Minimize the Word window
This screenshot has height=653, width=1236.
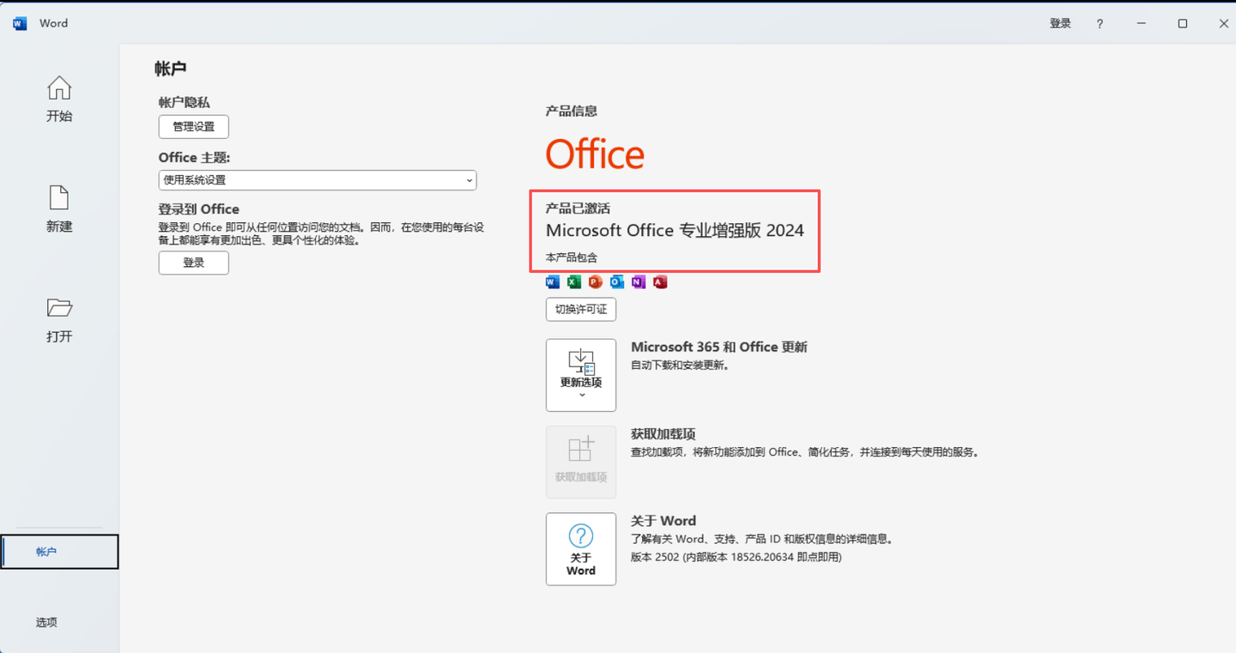coord(1141,24)
